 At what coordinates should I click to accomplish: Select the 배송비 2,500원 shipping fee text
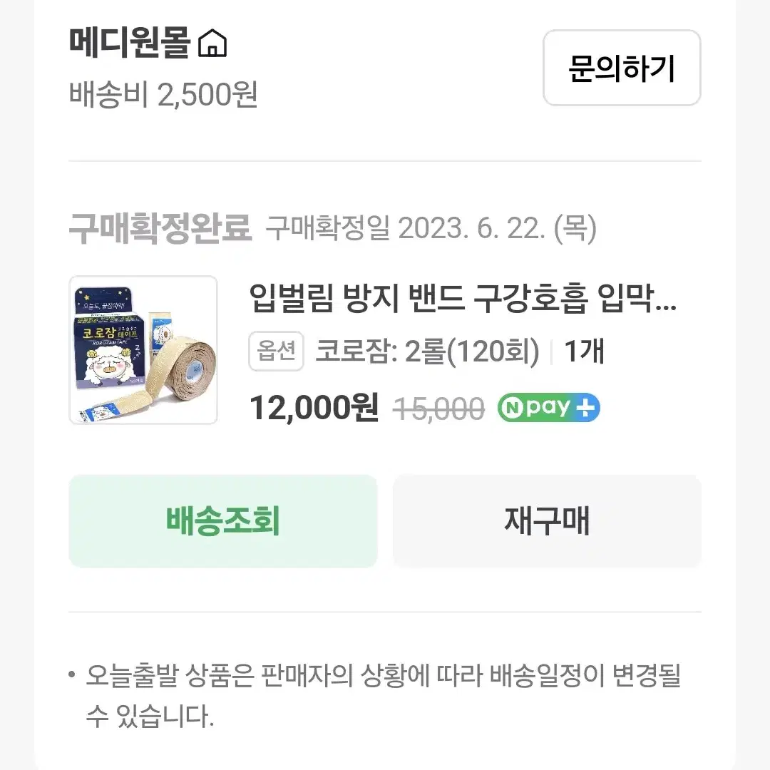[x=163, y=94]
